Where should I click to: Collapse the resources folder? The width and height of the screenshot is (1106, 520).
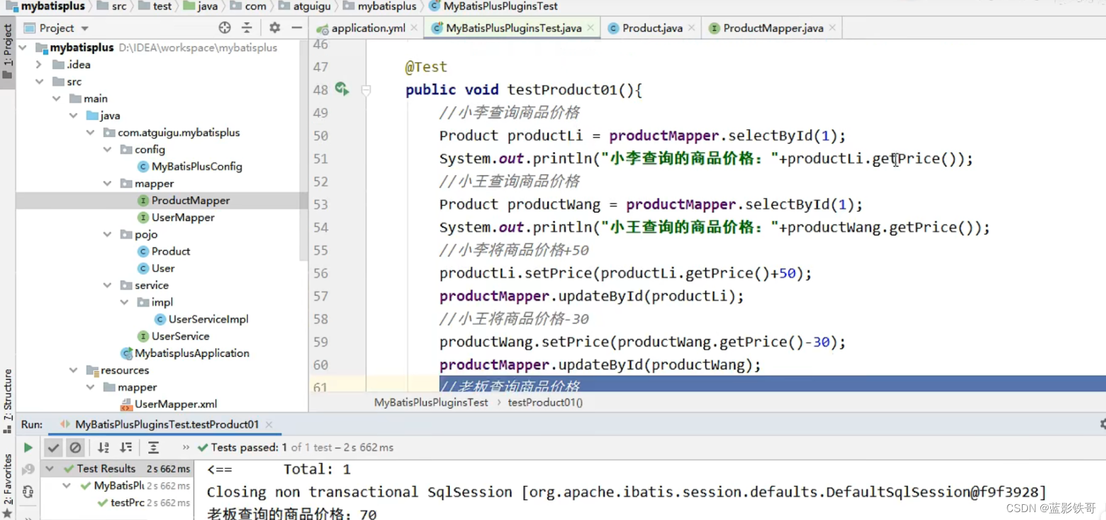pos(73,370)
